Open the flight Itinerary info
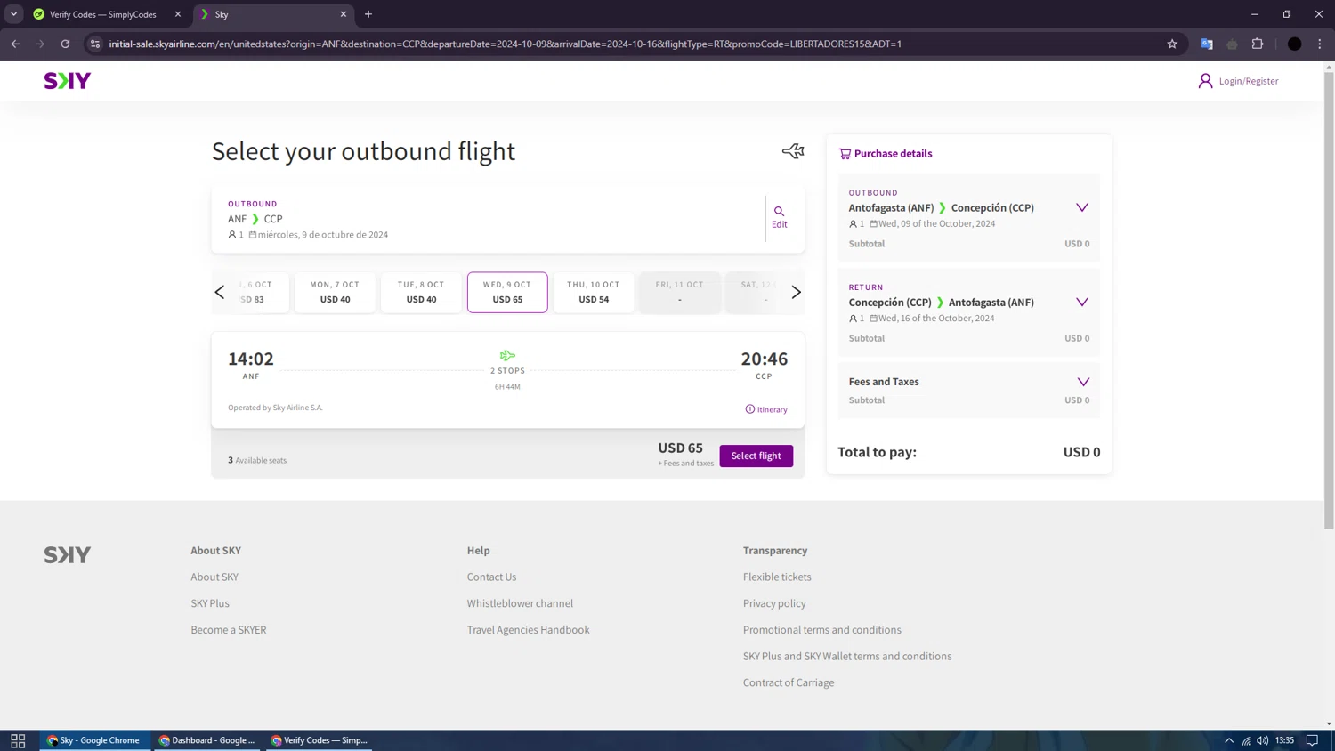This screenshot has width=1335, height=751. (766, 409)
